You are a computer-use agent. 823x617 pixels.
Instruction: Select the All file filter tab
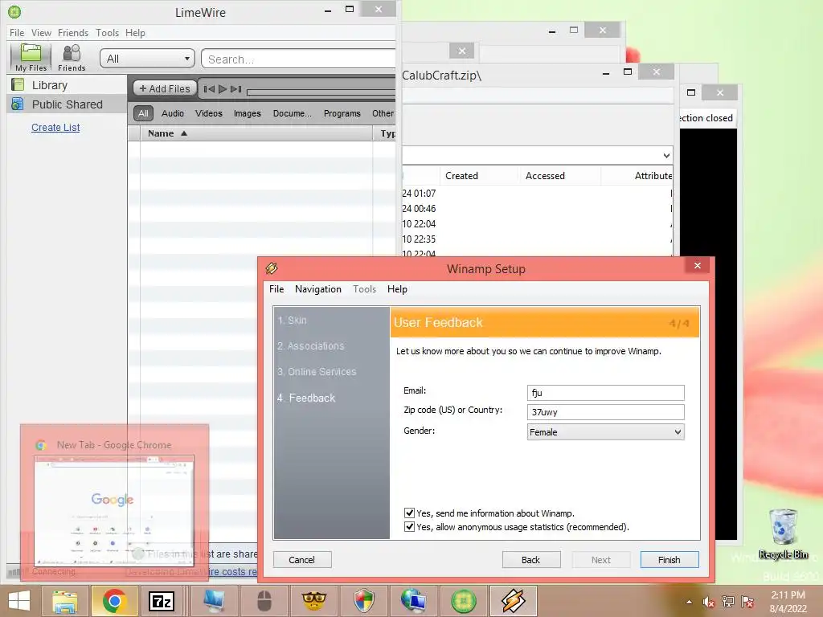click(143, 113)
